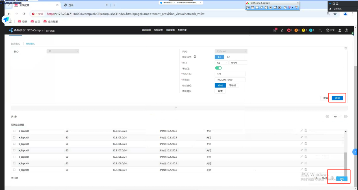Open the task notification icon with badge
This screenshot has width=358, height=190.
(x=275, y=30)
